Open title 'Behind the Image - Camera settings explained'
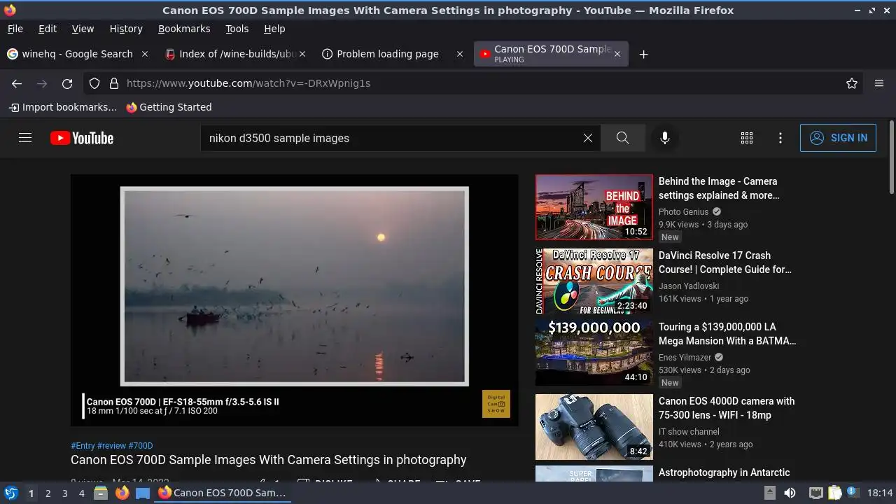This screenshot has width=896, height=504. coord(719,188)
